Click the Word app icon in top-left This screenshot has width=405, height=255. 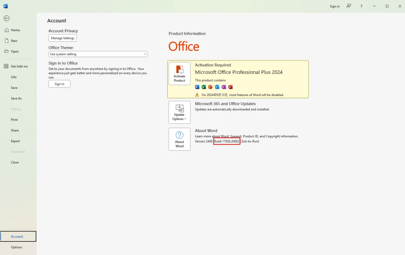(6, 6)
